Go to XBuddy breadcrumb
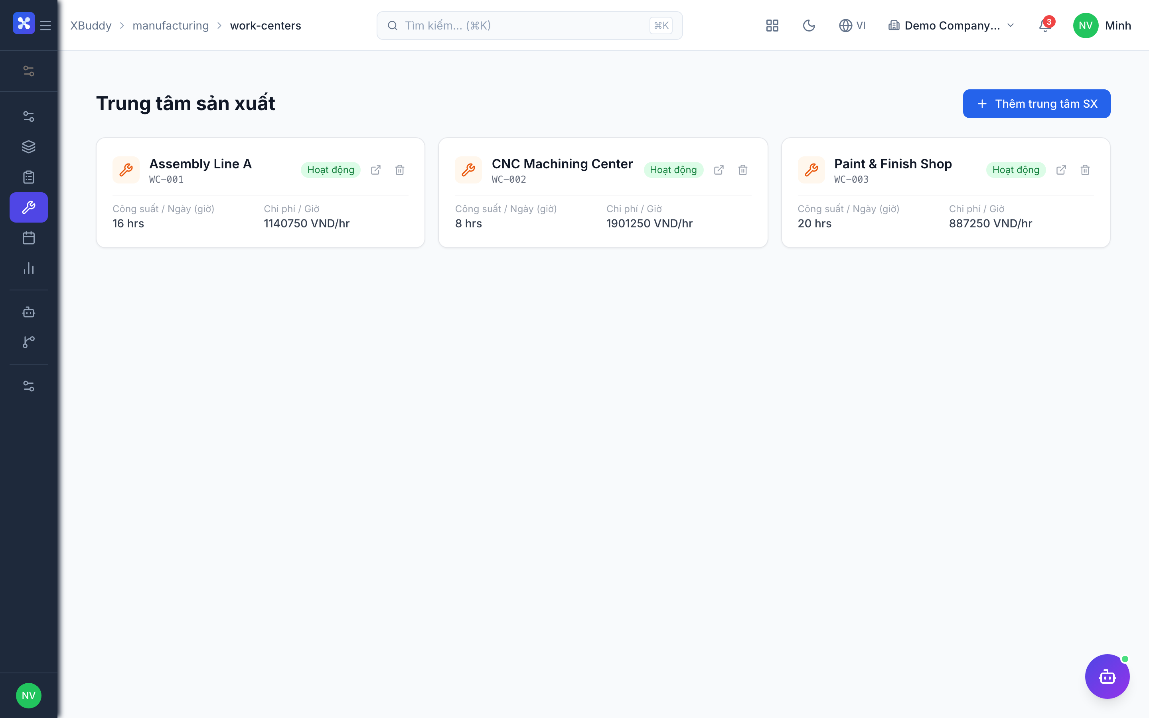1149x718 pixels. pos(91,26)
